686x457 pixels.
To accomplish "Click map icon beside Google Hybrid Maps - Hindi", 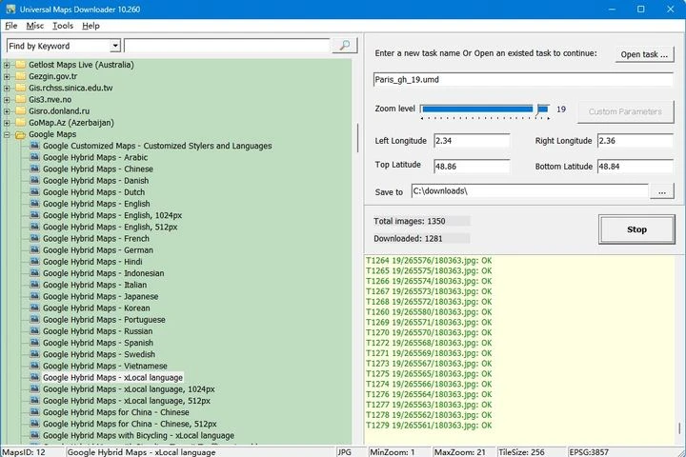I will (x=34, y=262).
